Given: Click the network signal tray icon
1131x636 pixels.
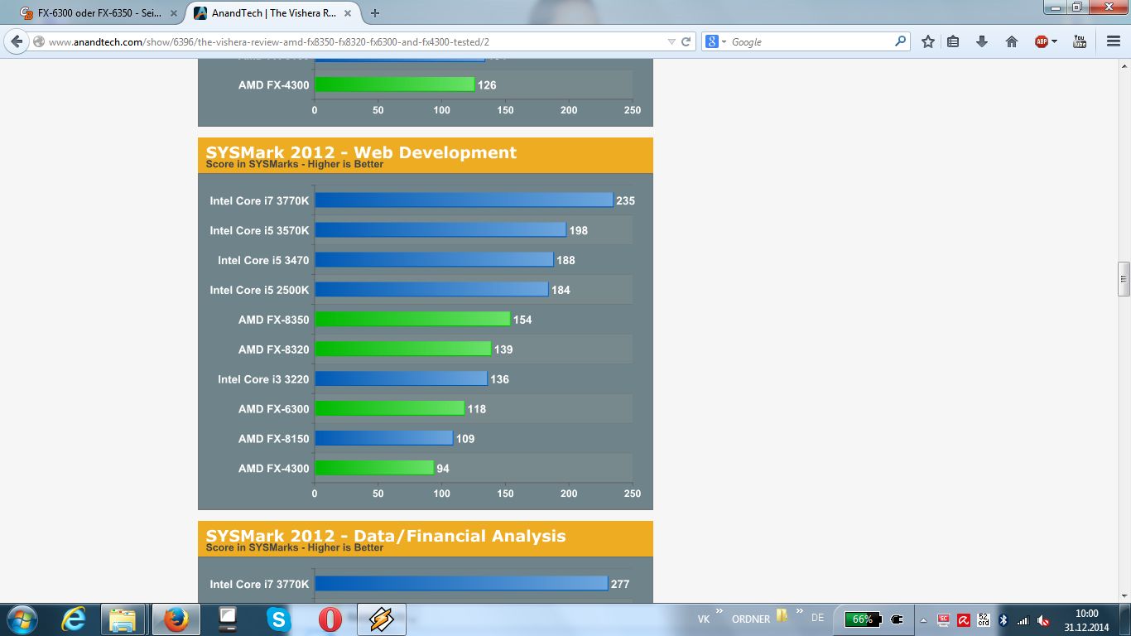Looking at the screenshot, I should pyautogui.click(x=1023, y=620).
